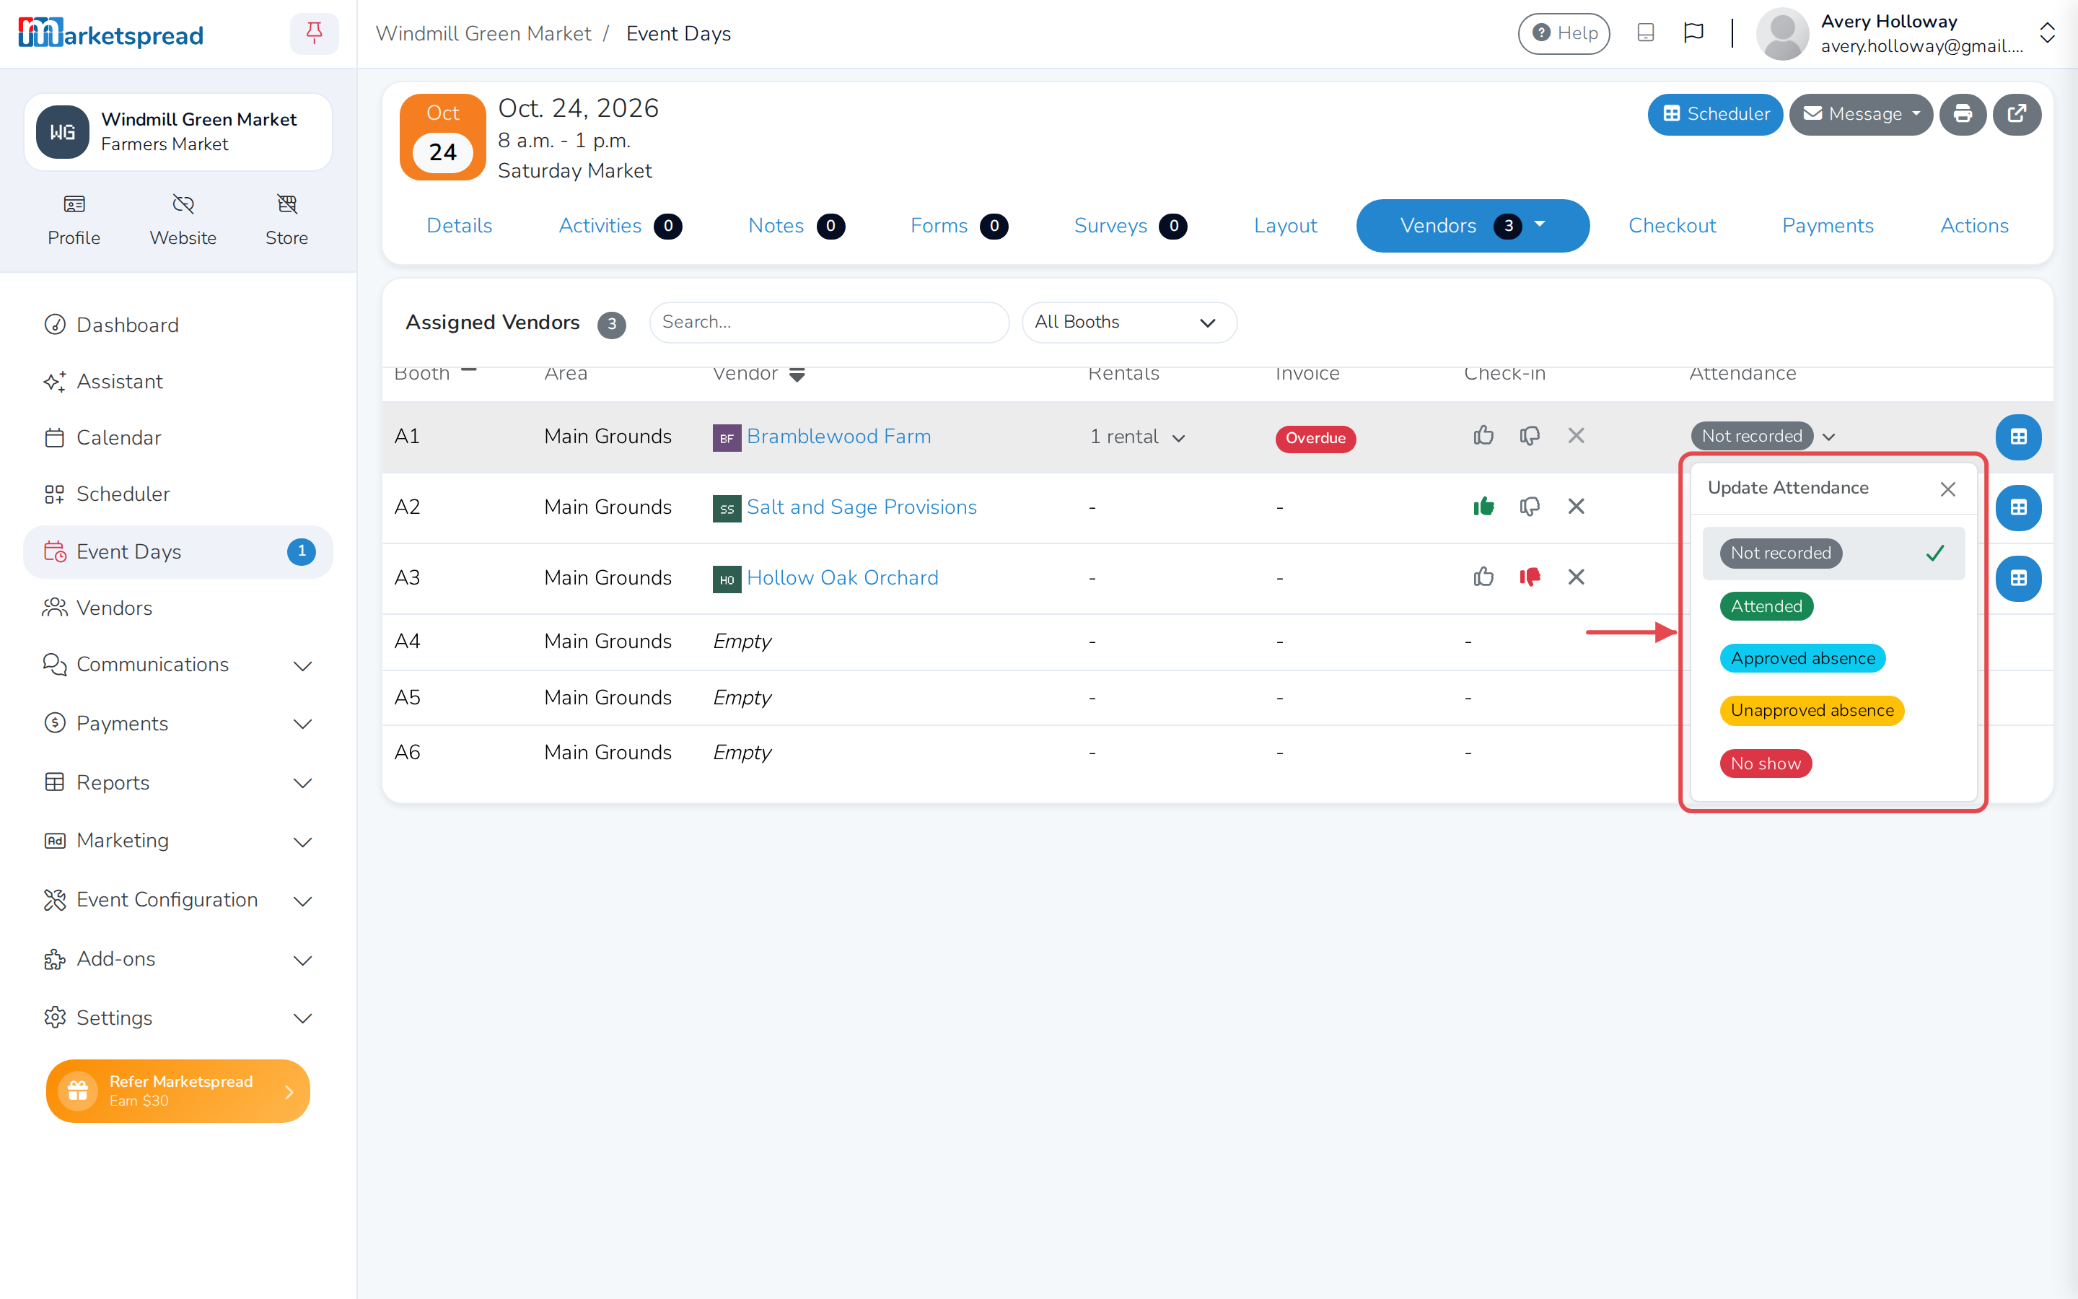The width and height of the screenshot is (2078, 1299).
Task: Remove Bramblewood Farm with X icon
Action: coord(1576,436)
